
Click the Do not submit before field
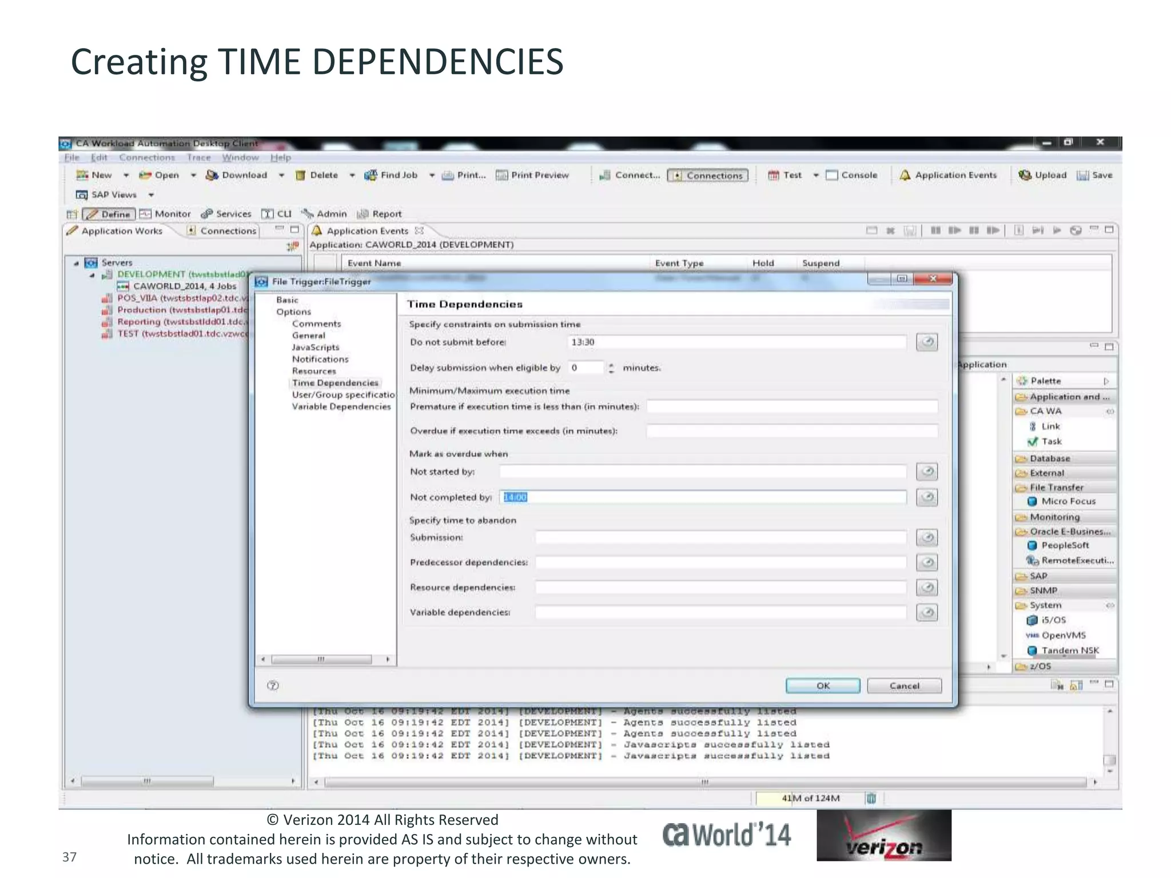(x=737, y=342)
